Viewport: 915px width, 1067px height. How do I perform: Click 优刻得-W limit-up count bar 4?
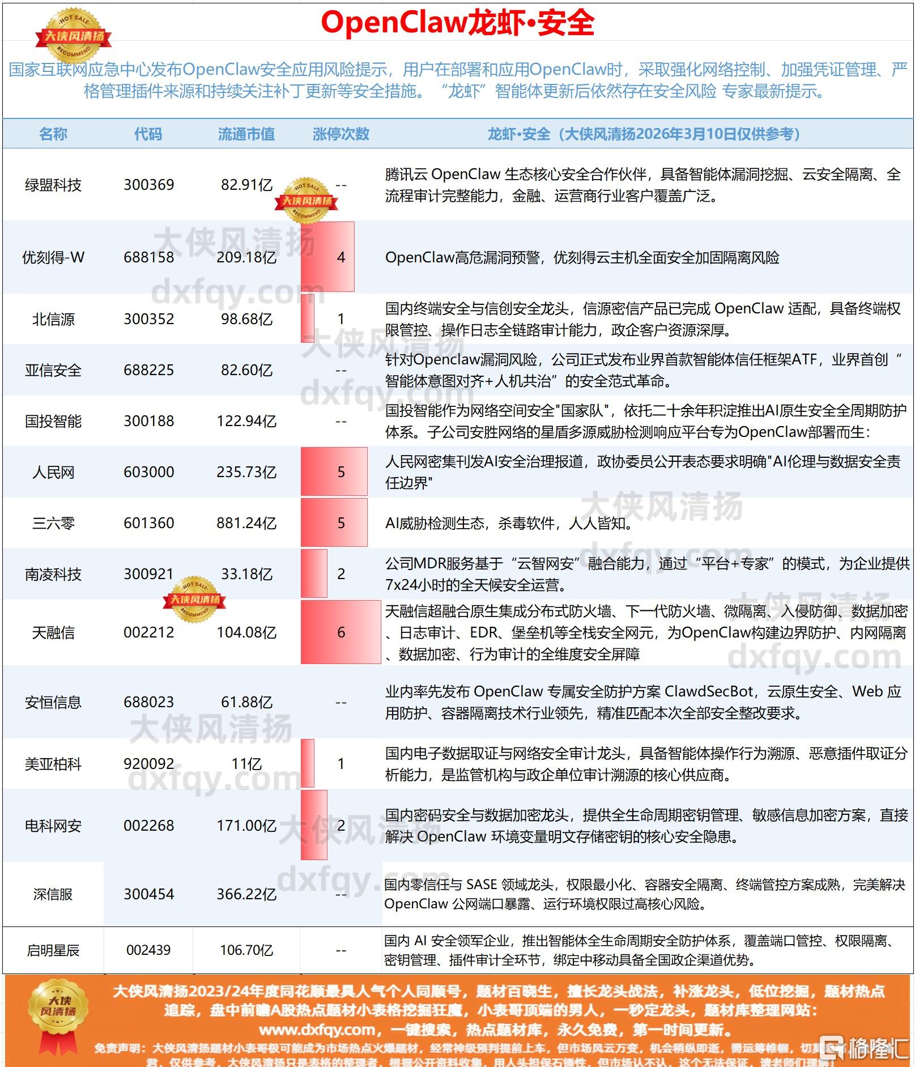(327, 257)
